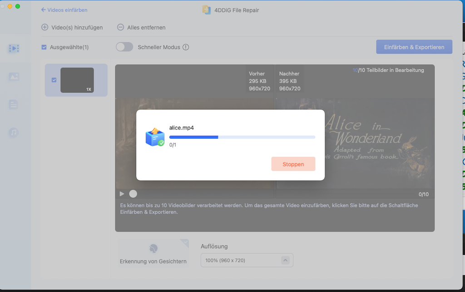Click the Erkennung von Gesichtern face icon
Image resolution: width=465 pixels, height=292 pixels.
click(x=153, y=248)
